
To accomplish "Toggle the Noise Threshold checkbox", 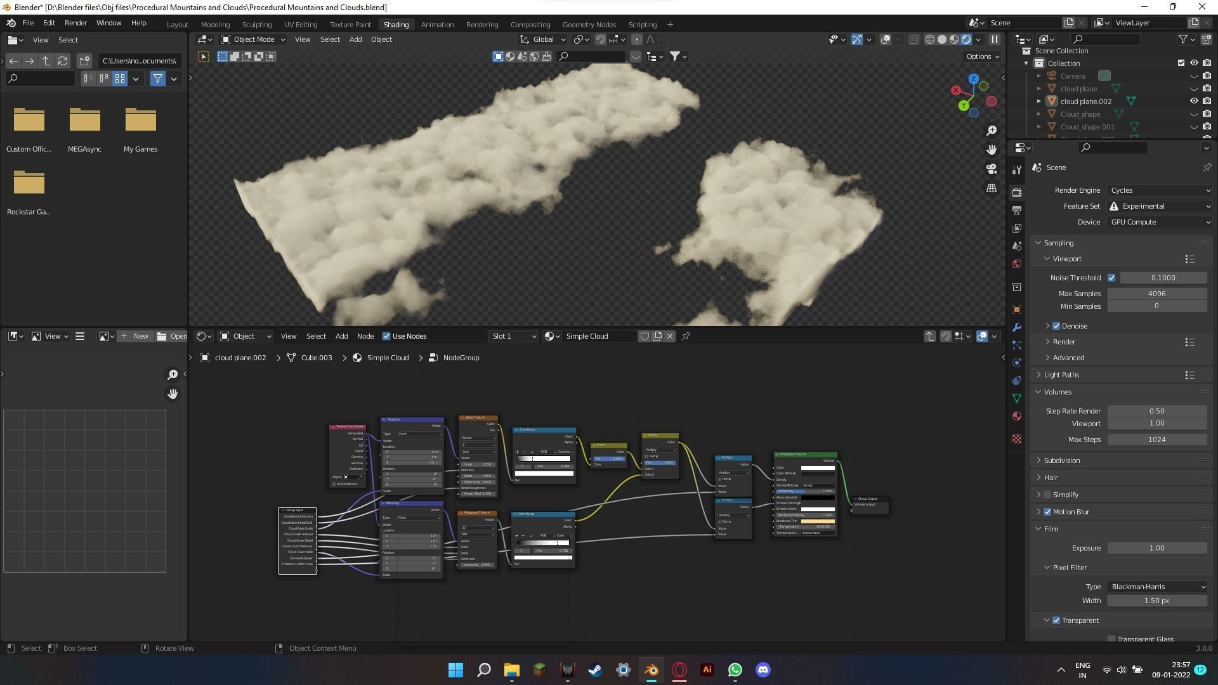I will 1111,278.
